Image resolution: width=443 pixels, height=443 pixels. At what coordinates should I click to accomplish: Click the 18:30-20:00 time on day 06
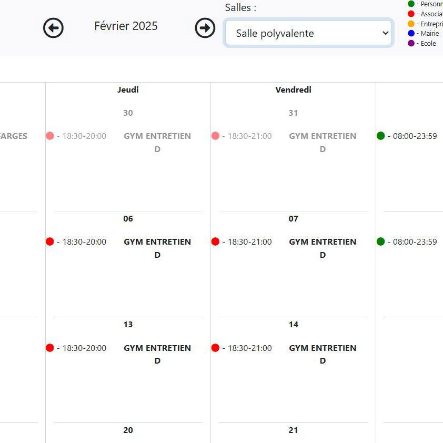[84, 242]
